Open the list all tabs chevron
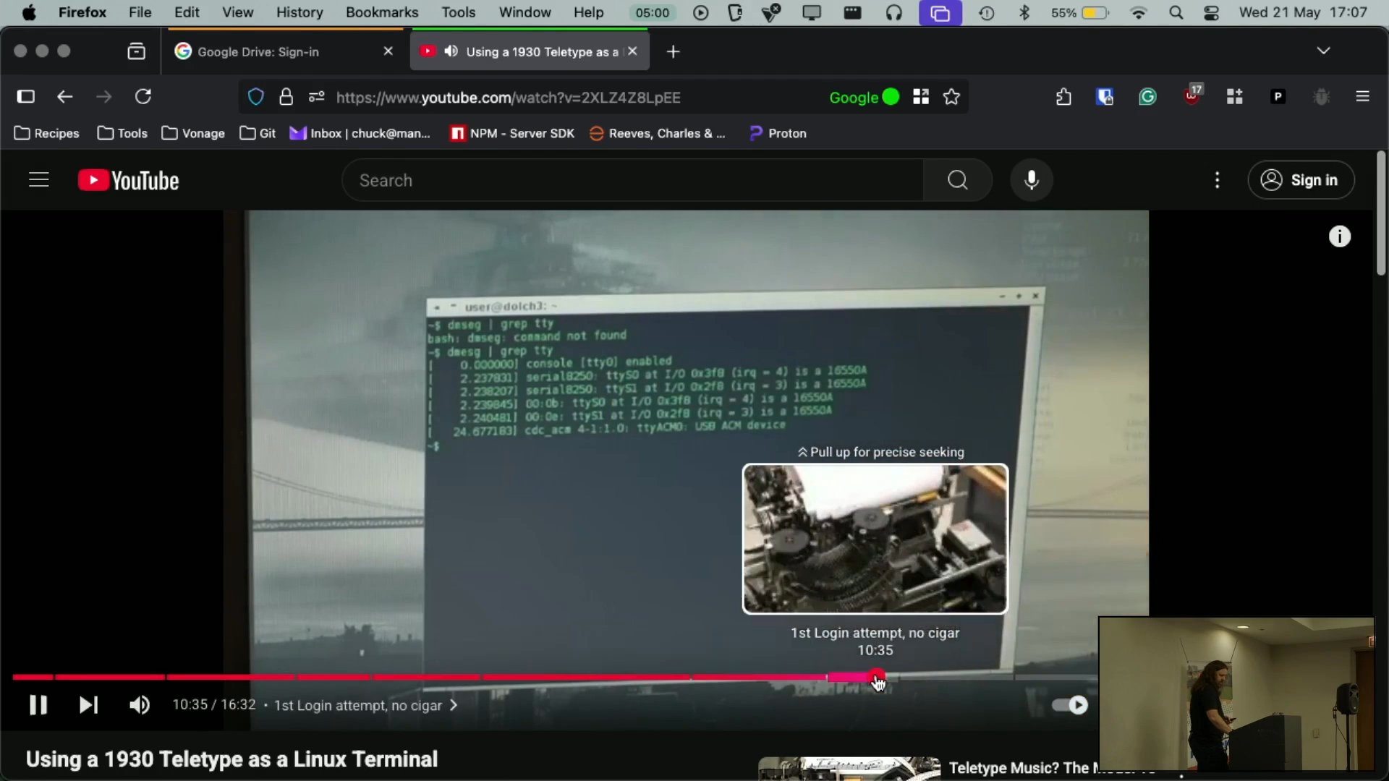Image resolution: width=1389 pixels, height=781 pixels. (x=1323, y=51)
